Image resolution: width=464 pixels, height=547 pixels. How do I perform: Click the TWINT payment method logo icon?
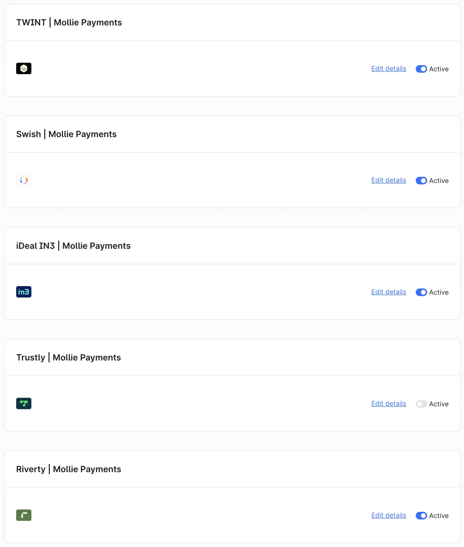coord(24,68)
